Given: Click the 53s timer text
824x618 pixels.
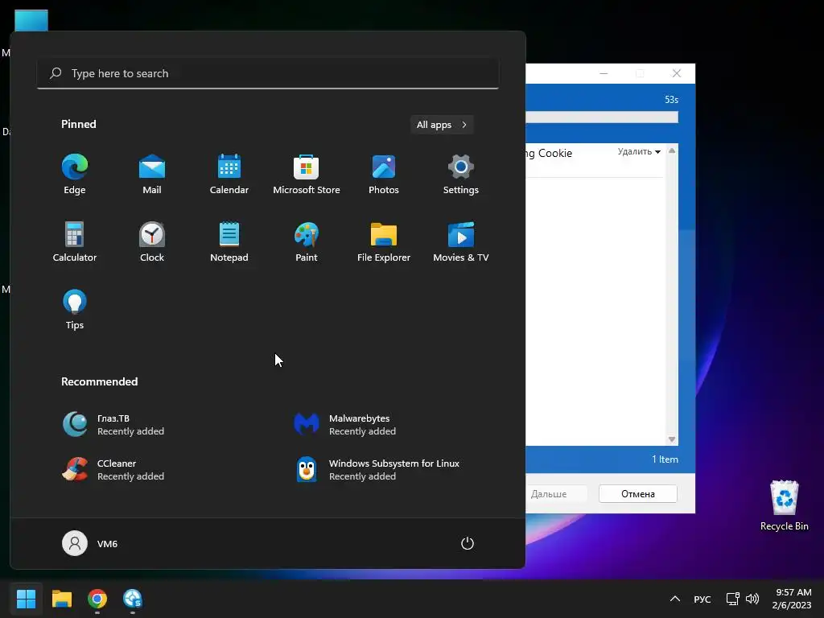Looking at the screenshot, I should click(x=671, y=99).
